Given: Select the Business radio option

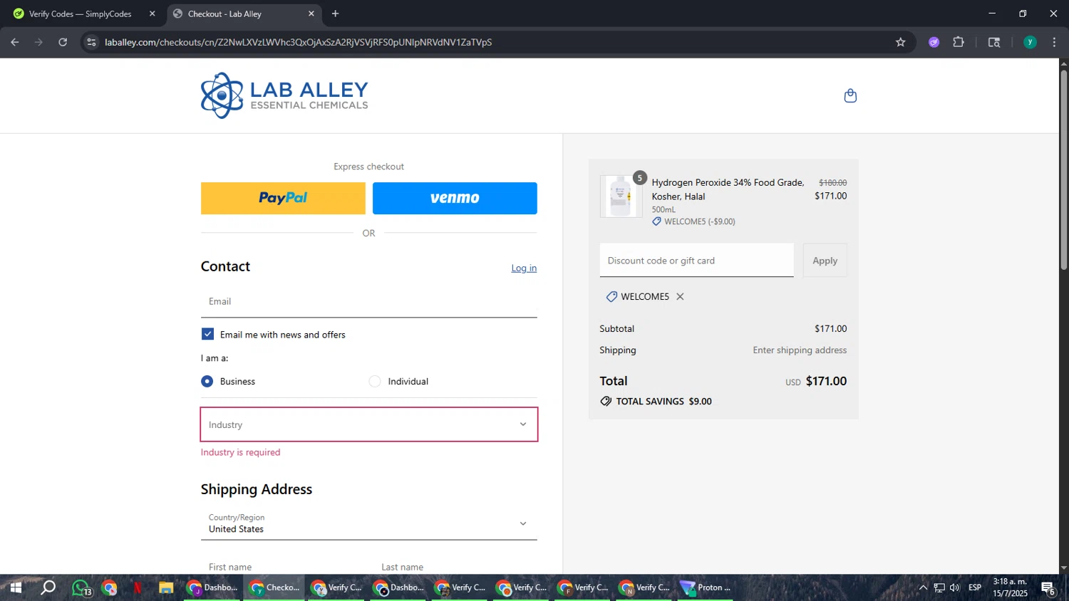Looking at the screenshot, I should click(207, 382).
